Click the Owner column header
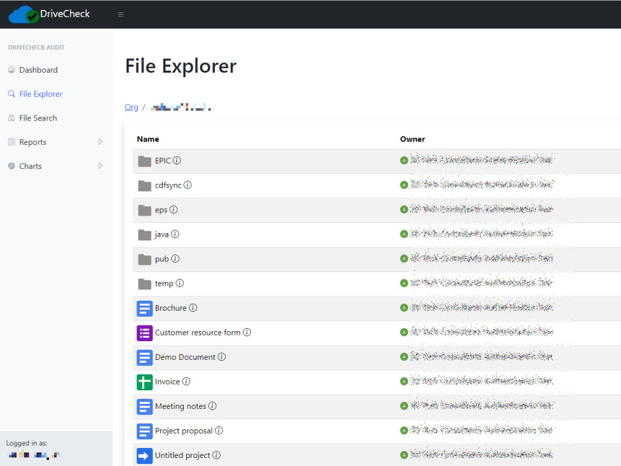 pos(412,139)
